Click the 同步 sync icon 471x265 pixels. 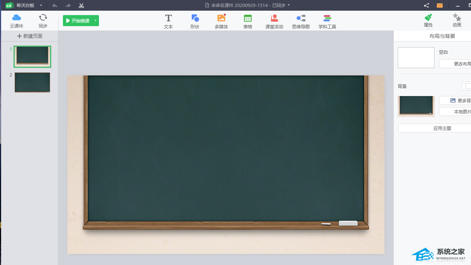tap(43, 21)
